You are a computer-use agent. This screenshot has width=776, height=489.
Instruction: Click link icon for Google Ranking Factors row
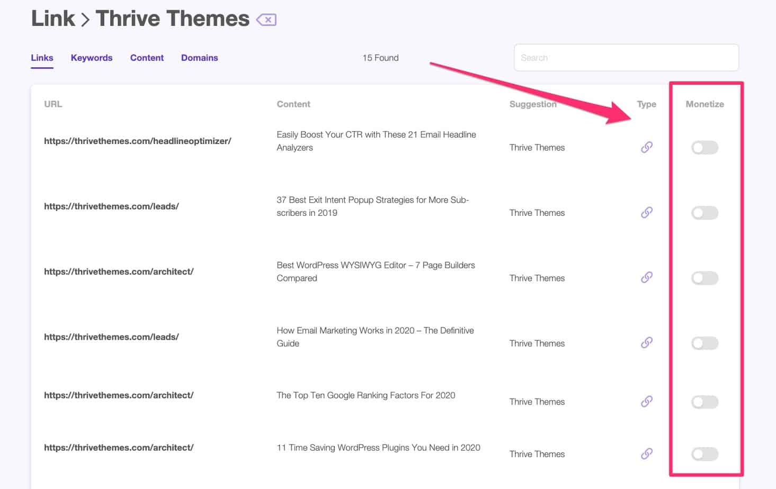[646, 402]
